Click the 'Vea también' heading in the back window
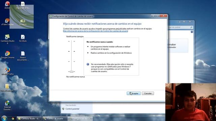216x121 pixels. (x=71, y=105)
